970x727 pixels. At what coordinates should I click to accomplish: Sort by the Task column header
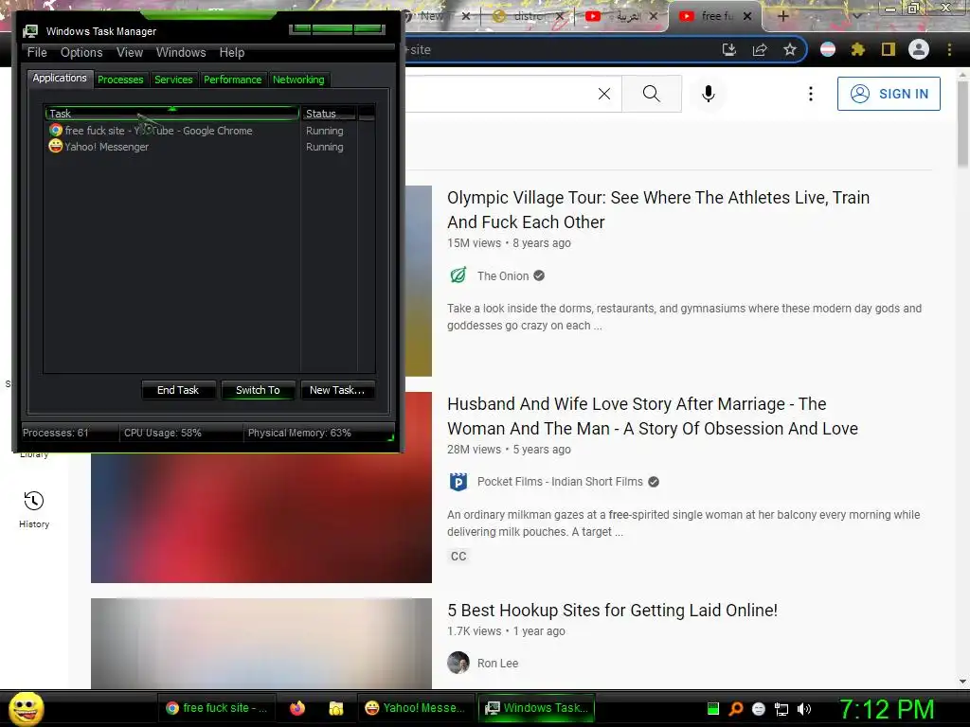pyautogui.click(x=172, y=114)
